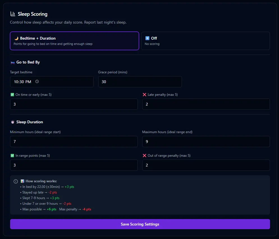Select the Maximum hours input showing 9

pyautogui.click(x=206, y=142)
